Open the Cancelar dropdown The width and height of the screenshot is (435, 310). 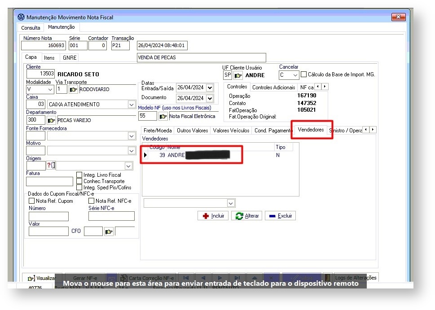pyautogui.click(x=295, y=75)
